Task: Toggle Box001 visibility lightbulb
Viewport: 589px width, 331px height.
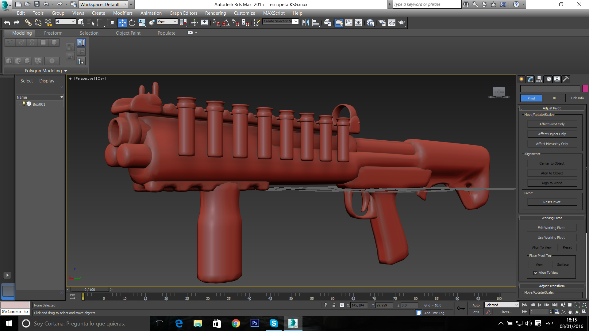Action: tap(24, 104)
